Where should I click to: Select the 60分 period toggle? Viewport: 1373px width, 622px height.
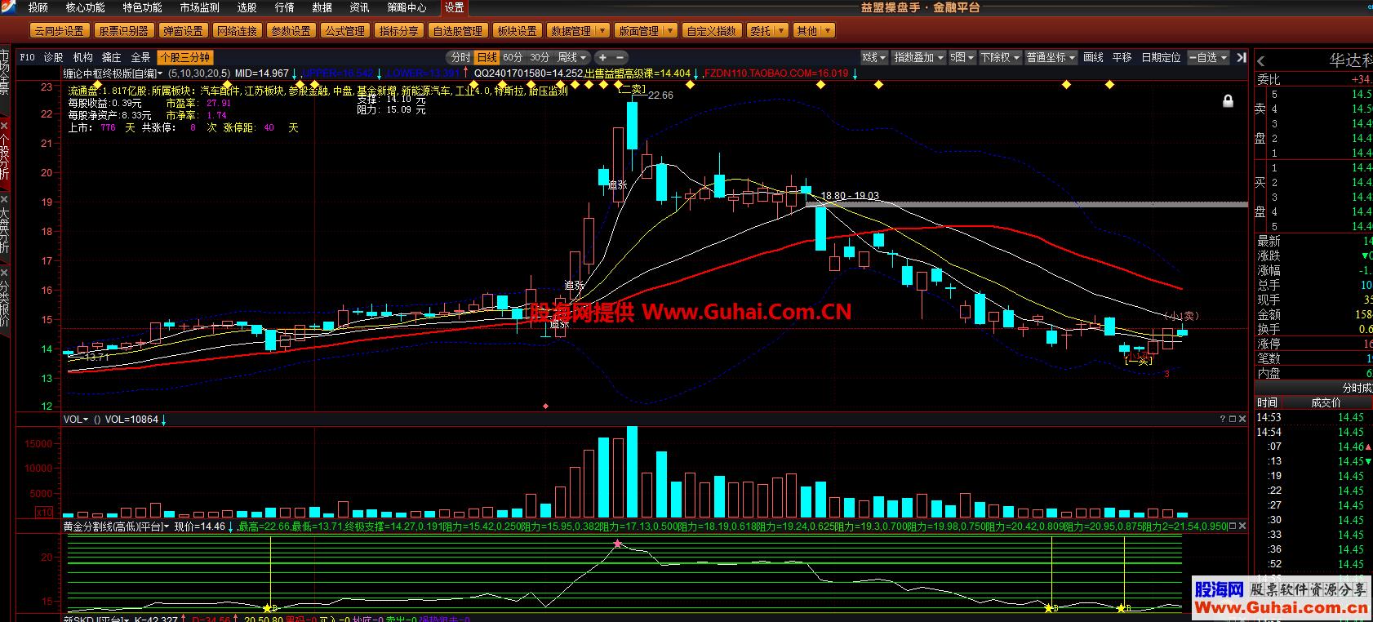point(513,57)
